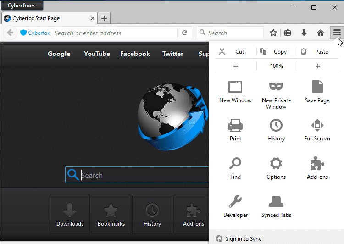344x244 pixels.
Task: Toggle the hamburger menu button
Action: (x=337, y=33)
